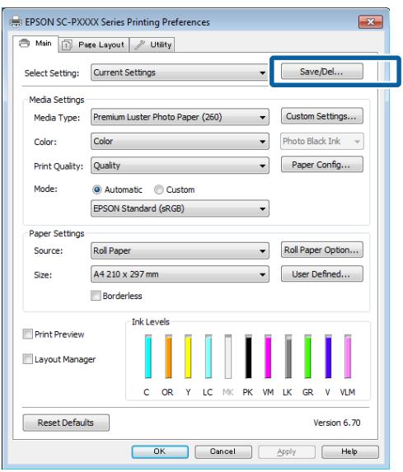
Task: Click the Version 6.70 text
Action: (x=337, y=423)
